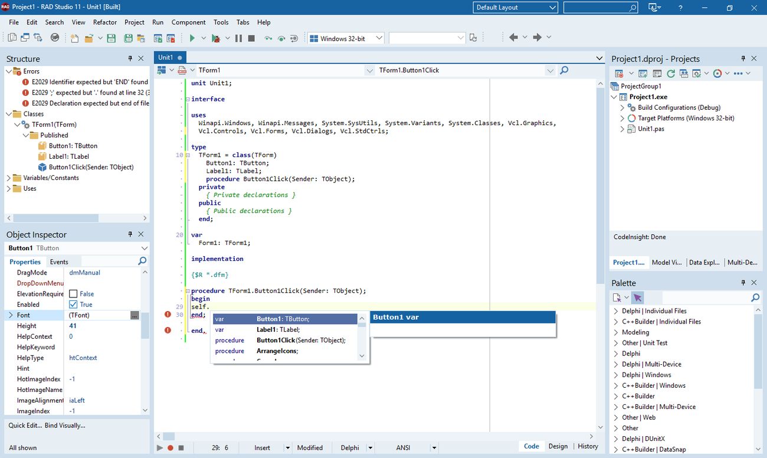Click the Run Without Debugging bug icon
Screen dimensions: 767x458
click(216, 38)
